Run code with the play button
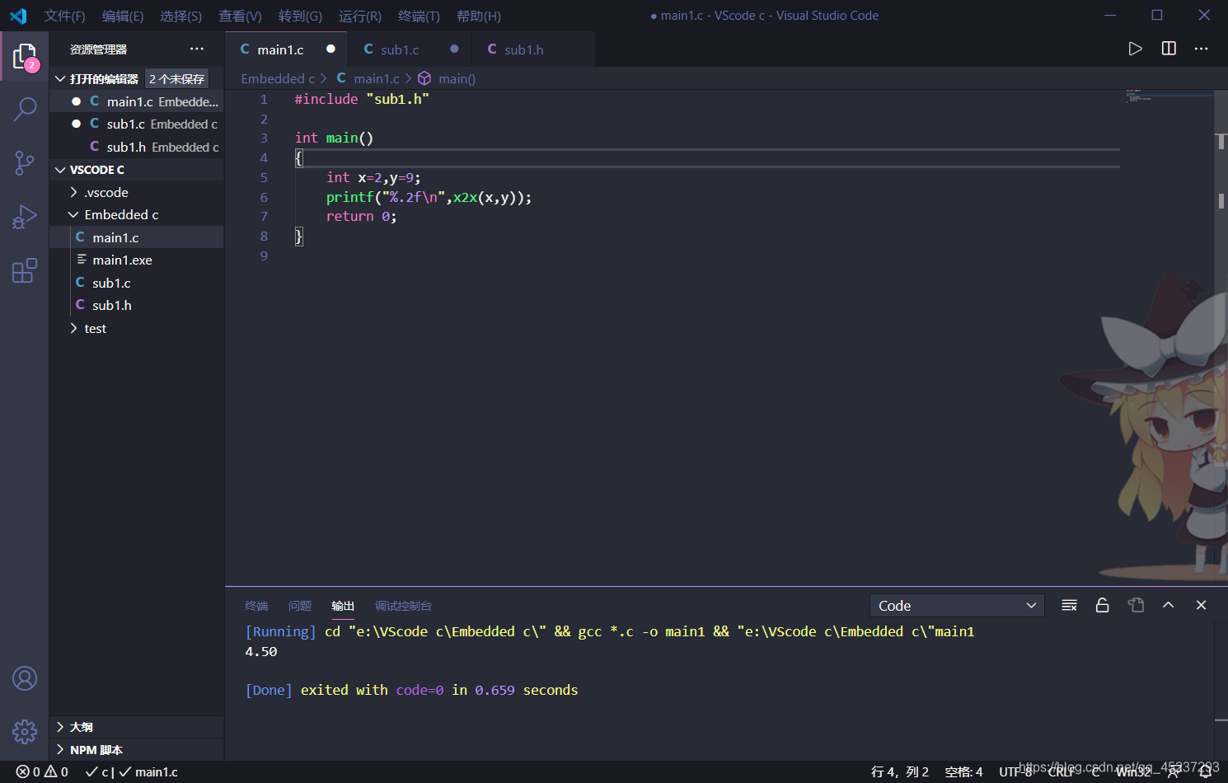The width and height of the screenshot is (1228, 783). tap(1135, 49)
